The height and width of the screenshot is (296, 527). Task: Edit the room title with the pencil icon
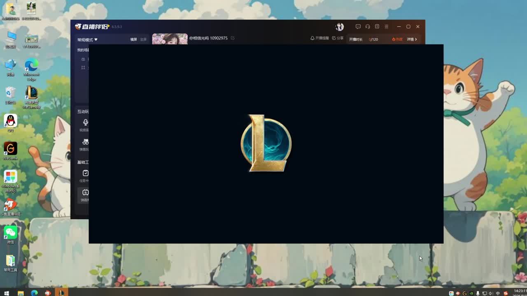tap(233, 38)
